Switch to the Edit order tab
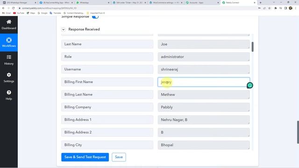299x168 pixels. (x=129, y=3)
